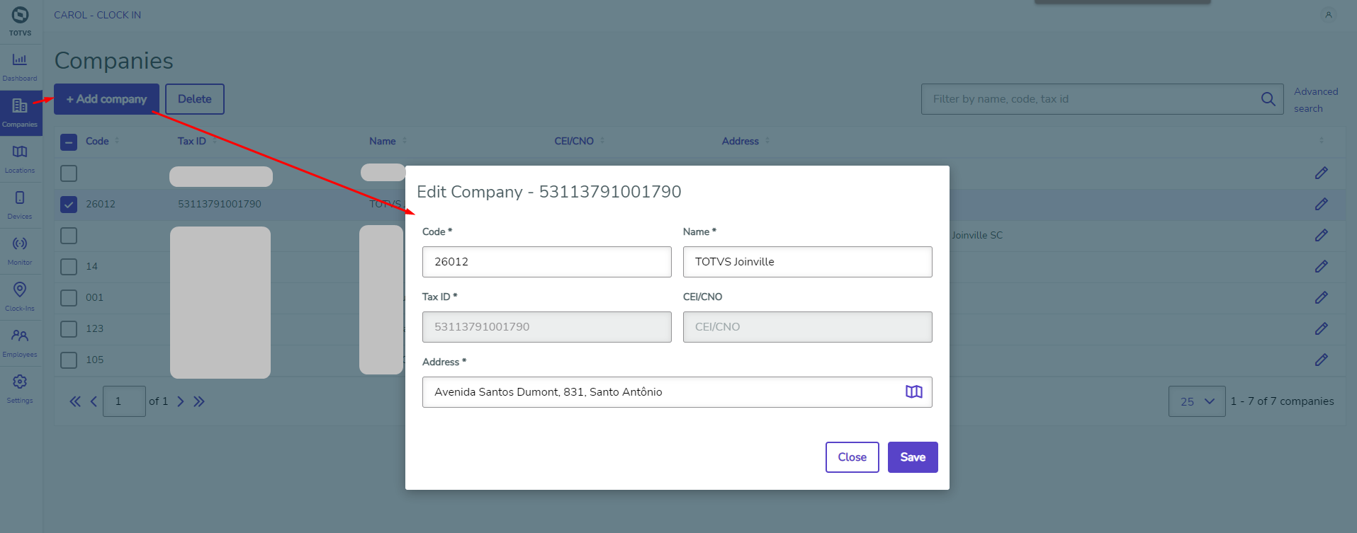
Task: Sort by the Code column header
Action: (x=98, y=142)
